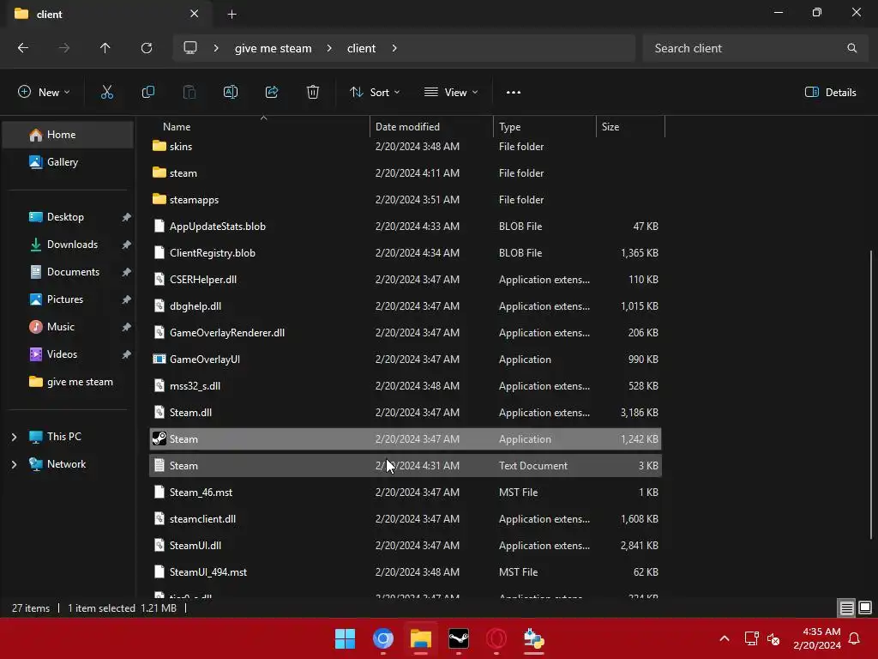Select SteamUI_494.mst file
Viewport: 878px width, 659px height.
406,572
